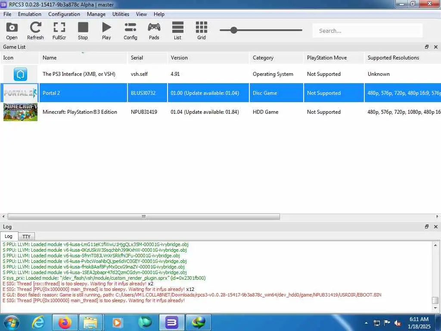Screen dimensions: 441x331
Task: Click the game list scroll-right arrow
Action: (x=438, y=216)
